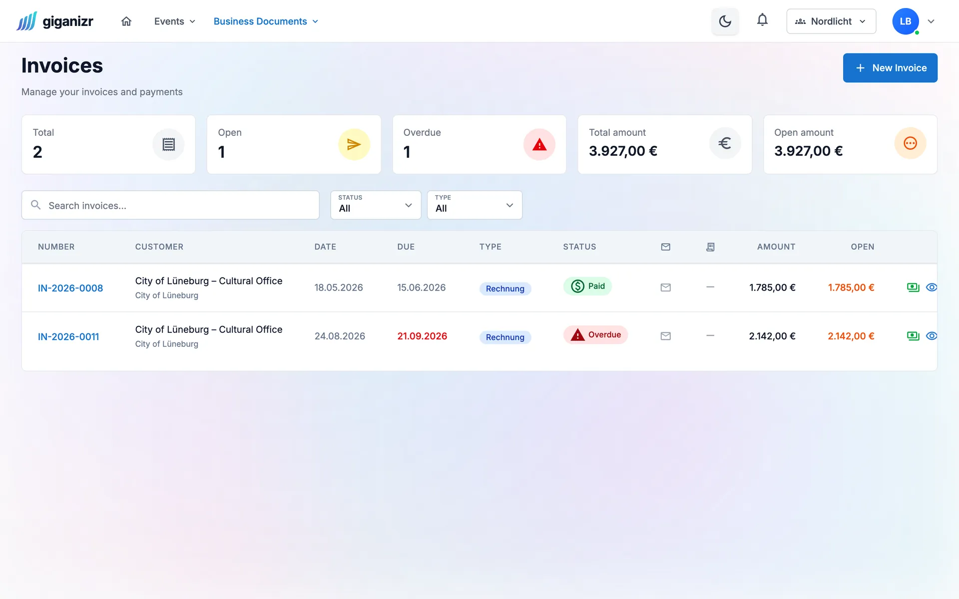
Task: Open the Type filter dropdown
Action: [475, 205]
